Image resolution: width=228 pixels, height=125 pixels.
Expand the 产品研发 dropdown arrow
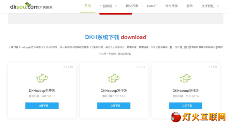point(116,6)
